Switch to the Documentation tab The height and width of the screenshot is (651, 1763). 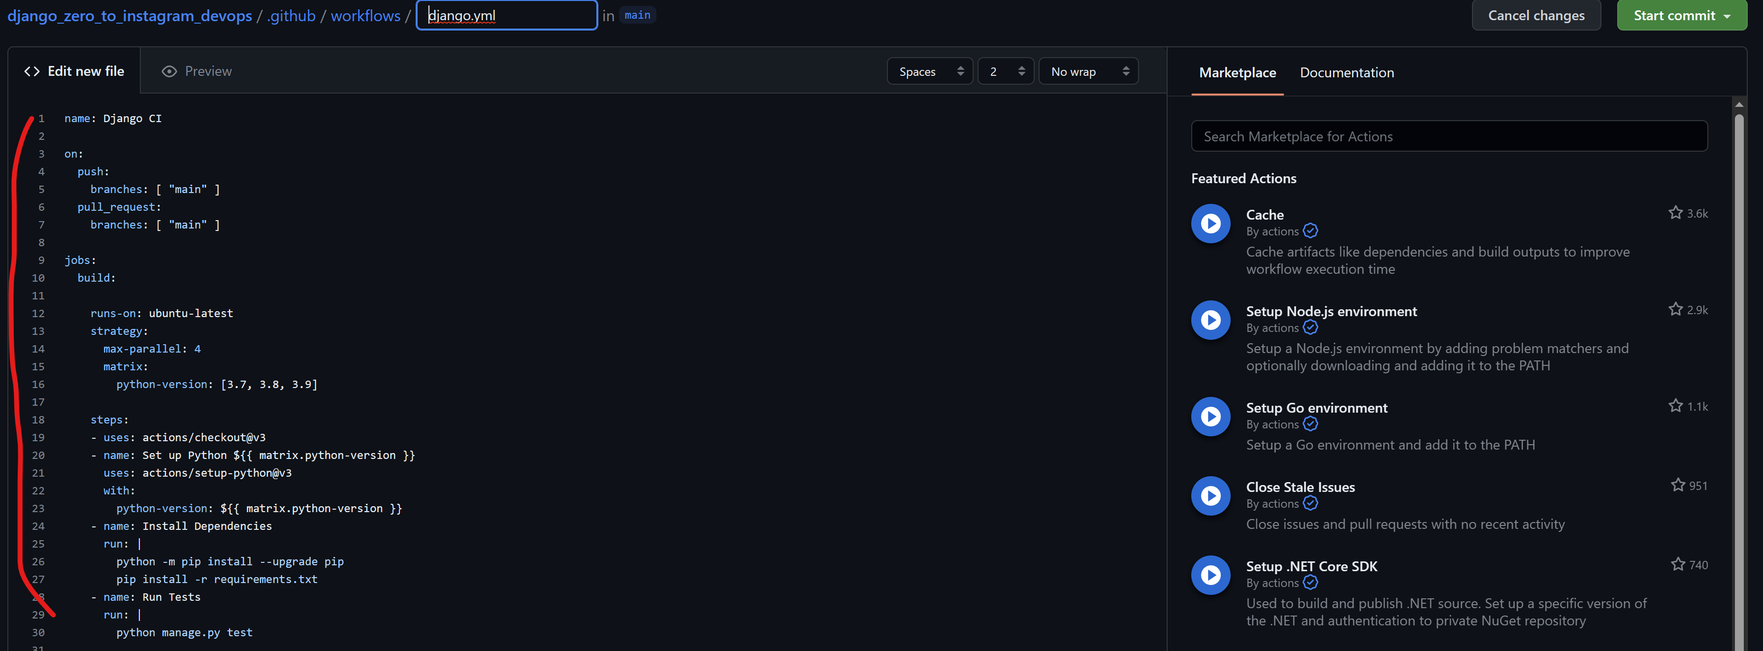point(1346,72)
